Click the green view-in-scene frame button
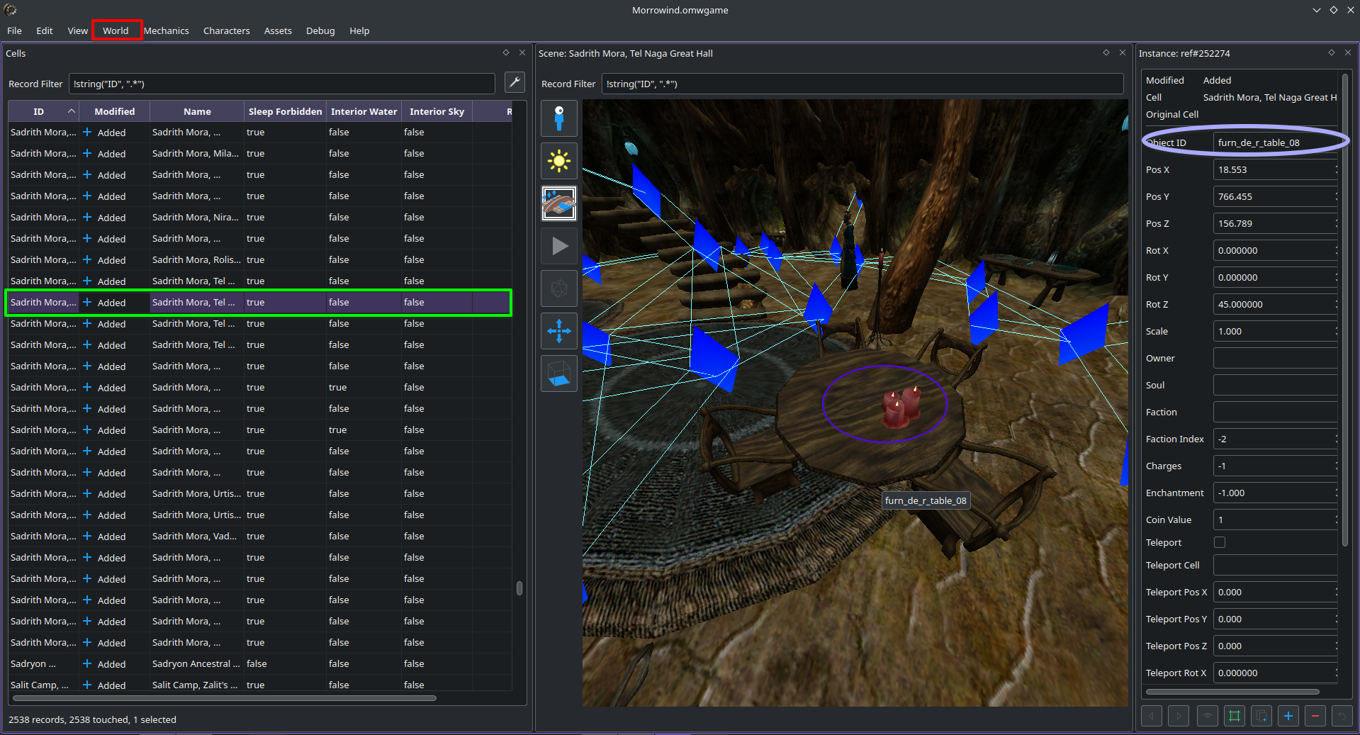Viewport: 1360px width, 735px height. [x=1234, y=716]
